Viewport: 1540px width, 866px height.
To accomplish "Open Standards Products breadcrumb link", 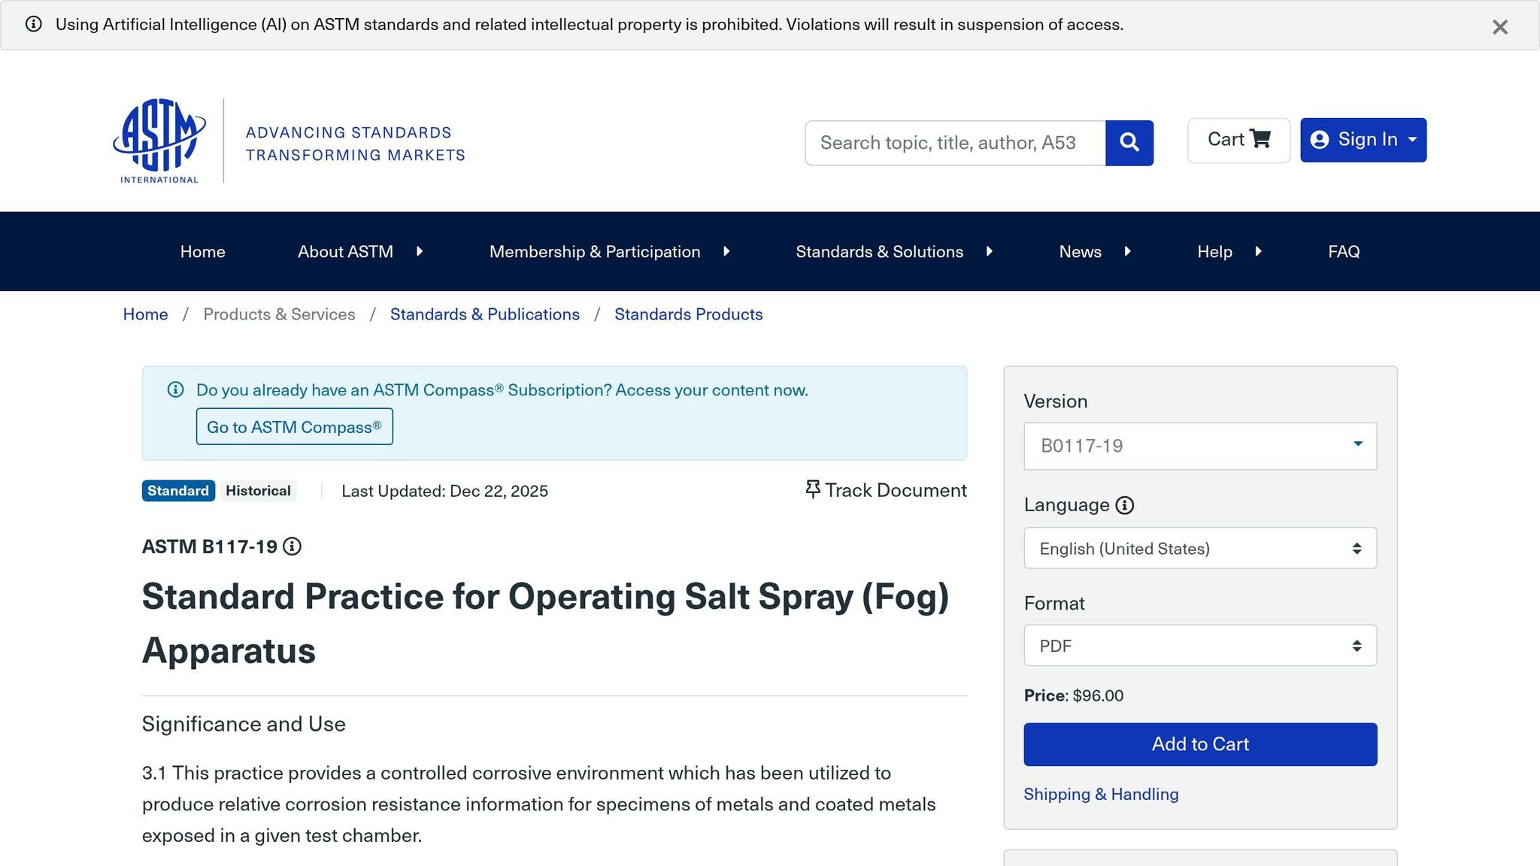I will pyautogui.click(x=688, y=314).
